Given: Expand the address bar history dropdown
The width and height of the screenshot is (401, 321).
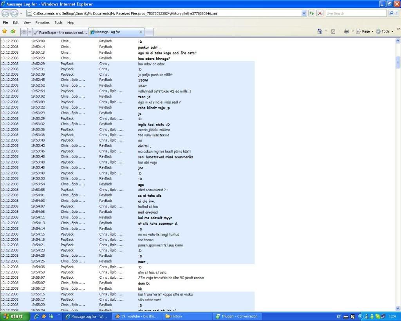Looking at the screenshot, I should click(x=304, y=13).
